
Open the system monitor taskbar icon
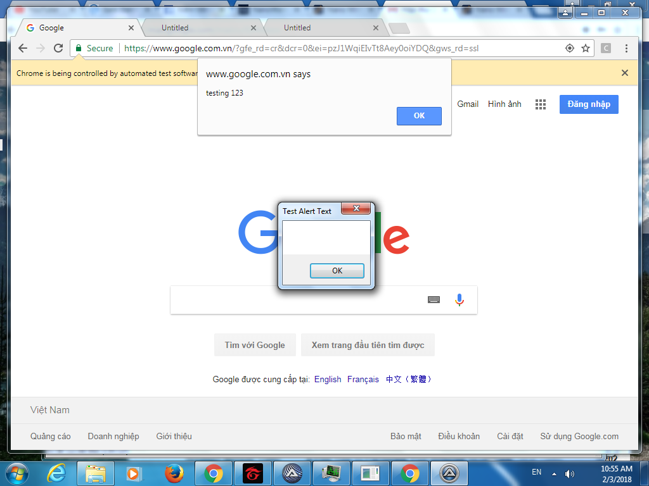click(331, 473)
